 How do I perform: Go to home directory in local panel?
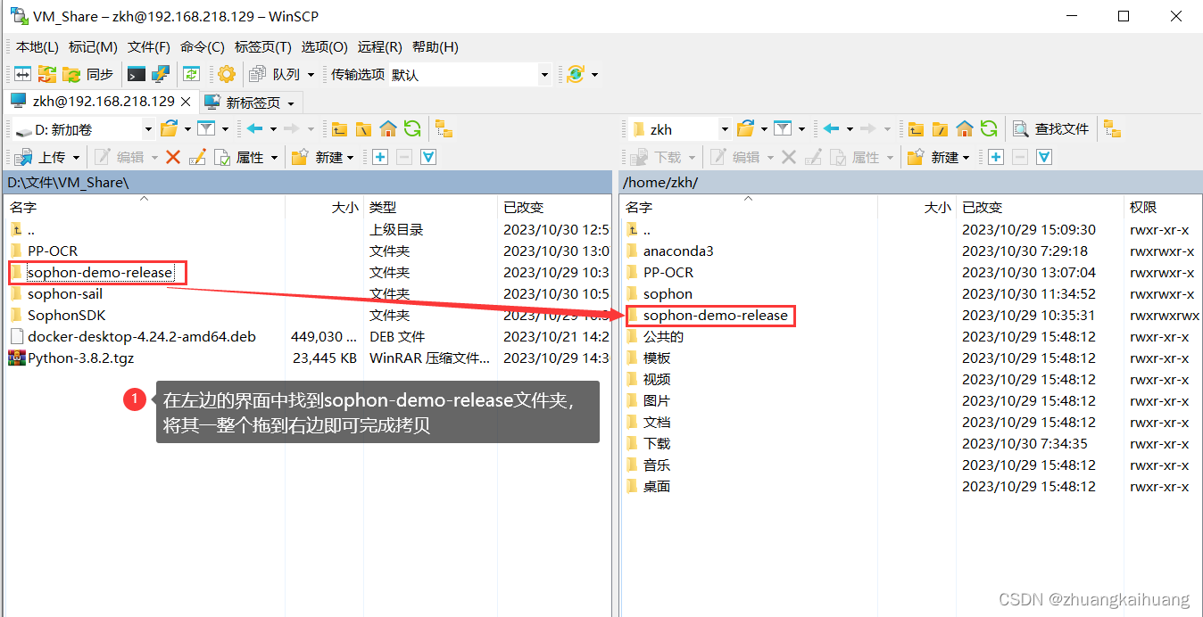(387, 129)
